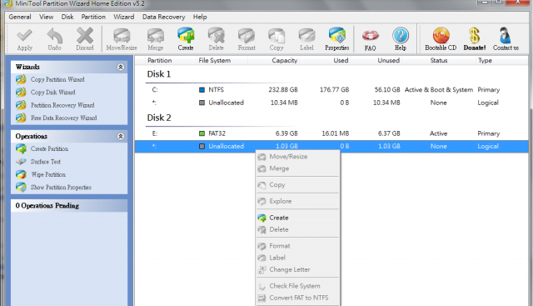This screenshot has width=533, height=306.
Task: Click the Help question mark icon
Action: pos(401,39)
